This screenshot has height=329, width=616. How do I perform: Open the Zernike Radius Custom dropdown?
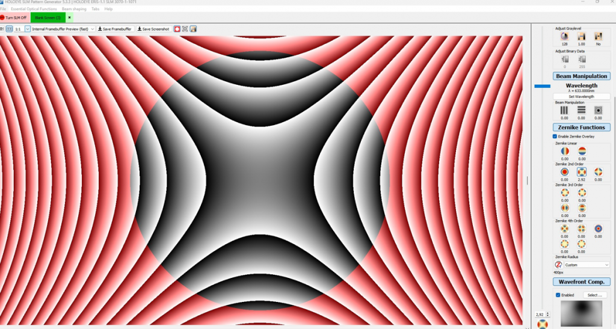click(x=587, y=265)
